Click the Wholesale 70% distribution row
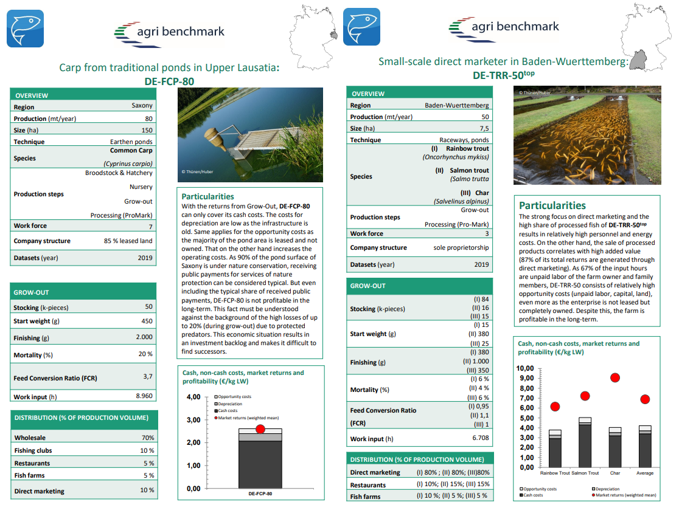This screenshot has height=505, width=679. tap(84, 437)
